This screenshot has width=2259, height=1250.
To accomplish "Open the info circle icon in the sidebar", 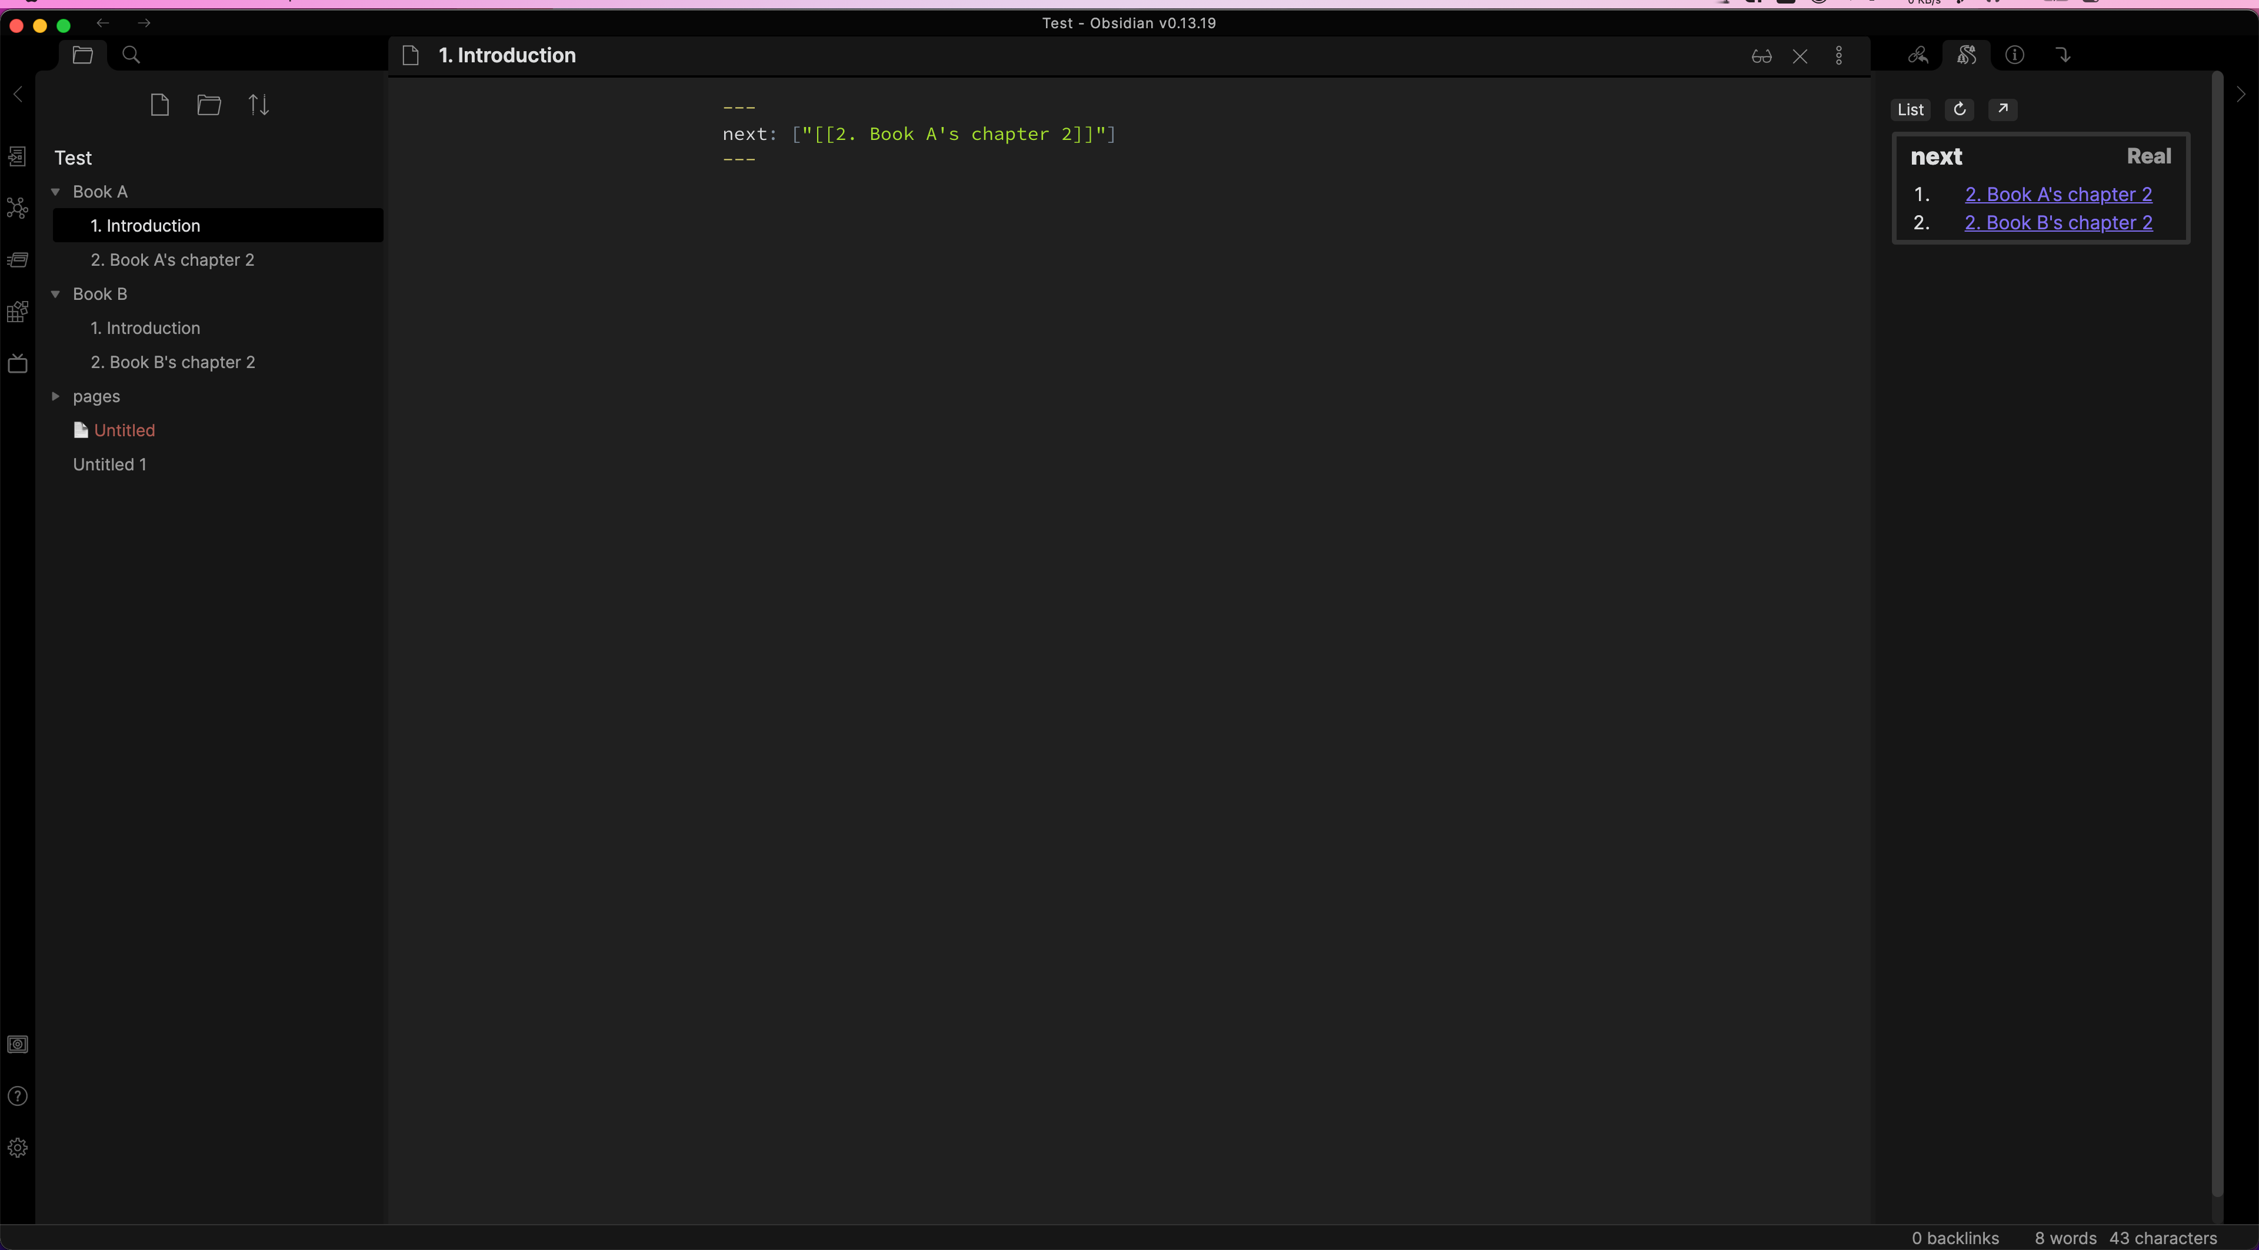I will click(x=2014, y=55).
